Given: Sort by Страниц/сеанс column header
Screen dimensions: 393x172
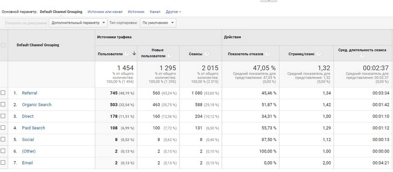Looking at the screenshot, I should coord(301,54).
